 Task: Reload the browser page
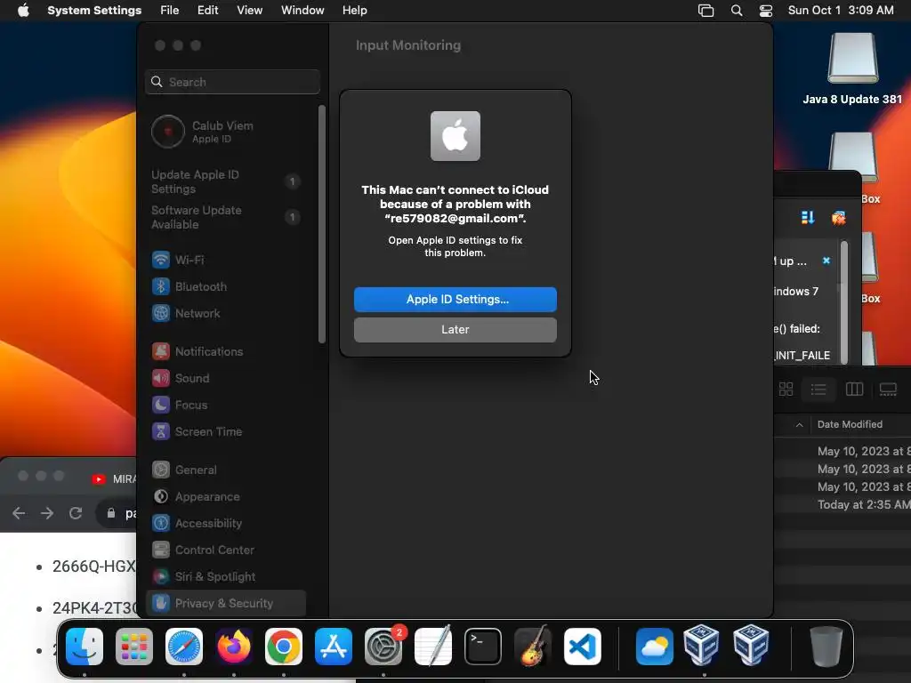click(x=76, y=513)
